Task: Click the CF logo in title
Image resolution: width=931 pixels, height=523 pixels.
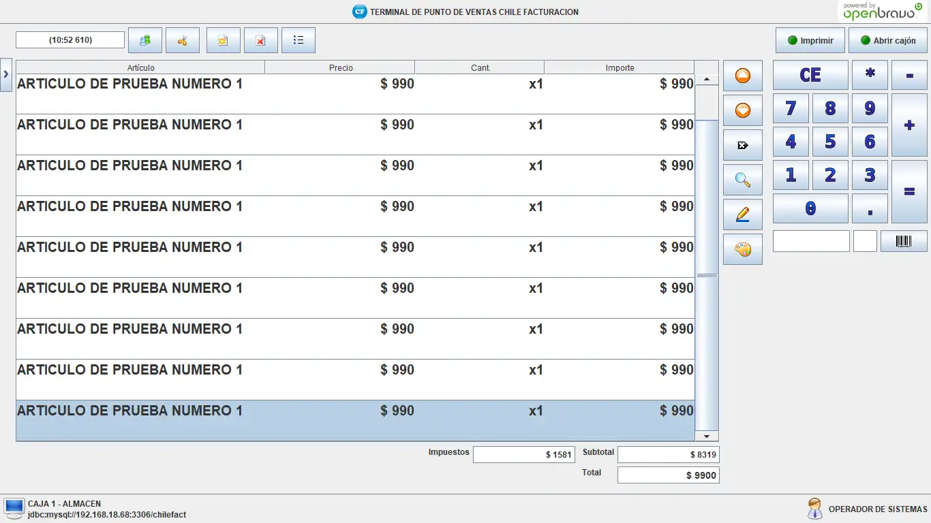Action: (x=359, y=12)
